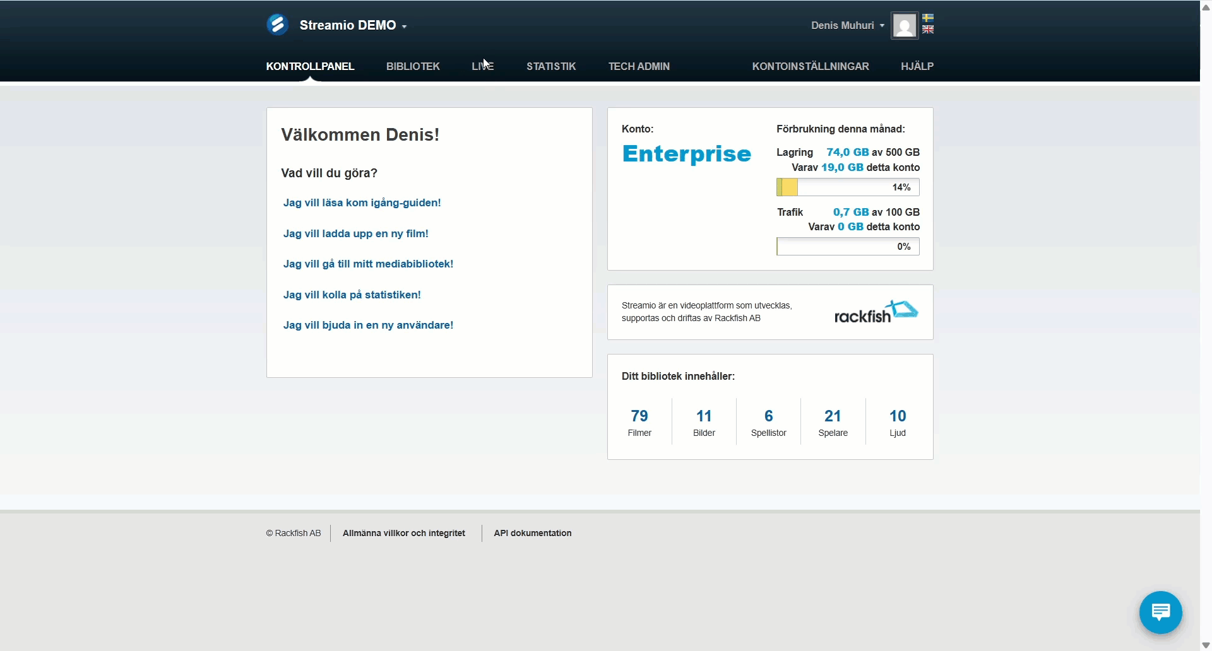The width and height of the screenshot is (1212, 651).
Task: Open the Statistik tab
Action: (x=551, y=66)
